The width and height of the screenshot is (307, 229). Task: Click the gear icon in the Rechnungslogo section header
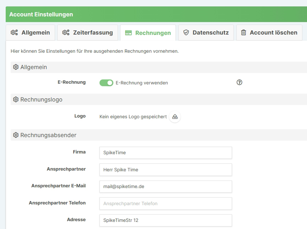(x=15, y=100)
